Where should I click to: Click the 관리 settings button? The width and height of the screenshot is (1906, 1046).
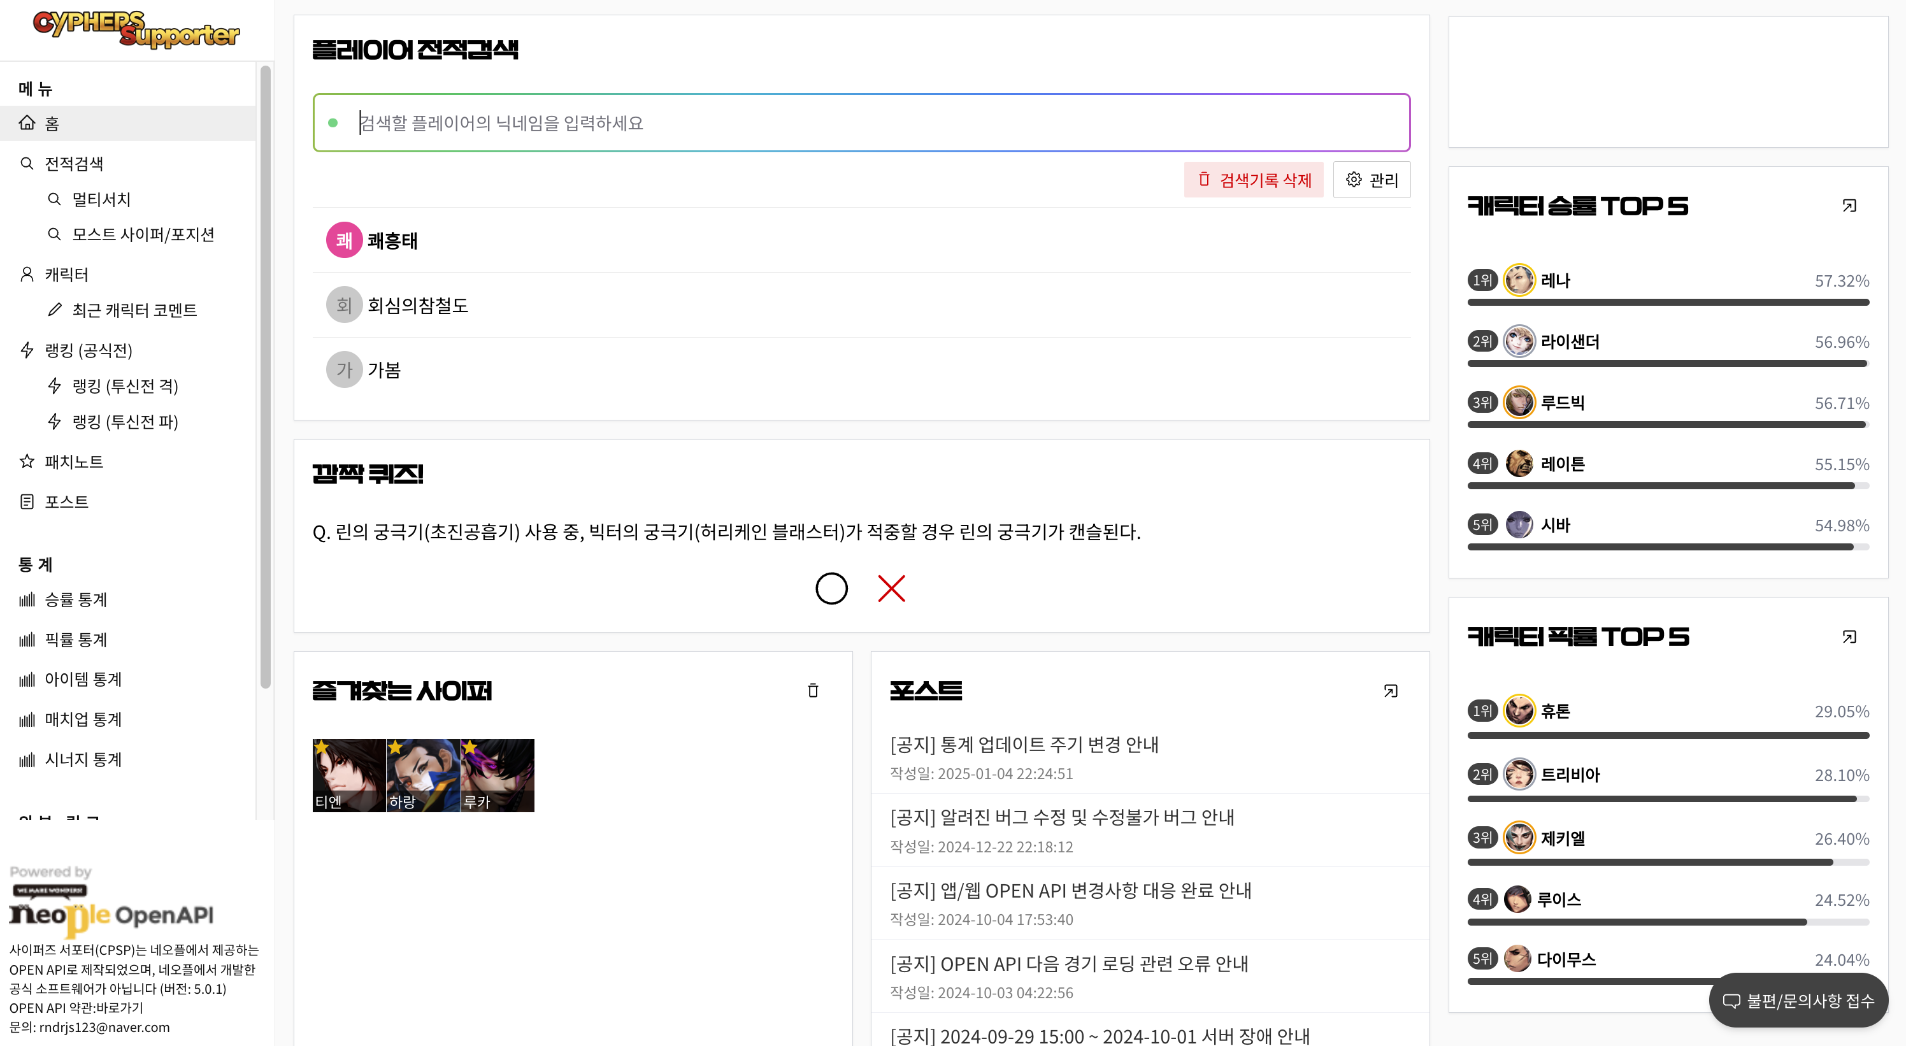tap(1372, 180)
